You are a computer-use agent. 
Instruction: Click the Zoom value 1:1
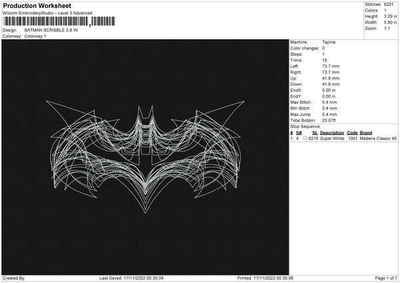point(387,28)
